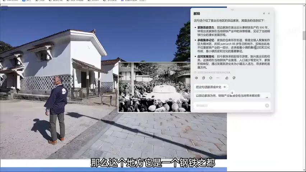Give the answer a thumbs down
The width and height of the screenshot is (306, 172).
(x=234, y=78)
